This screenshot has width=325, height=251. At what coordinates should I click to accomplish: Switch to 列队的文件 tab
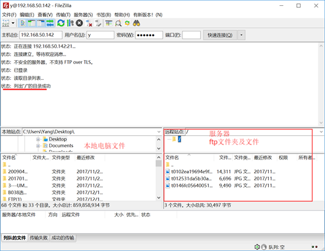[14, 238]
